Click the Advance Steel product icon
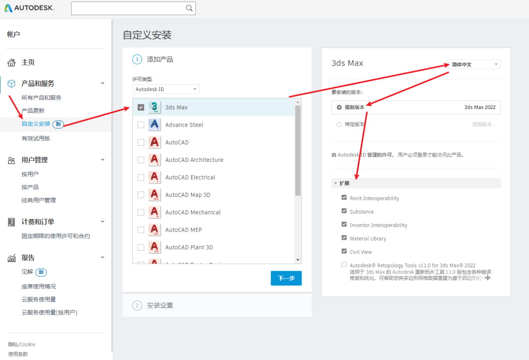The width and height of the screenshot is (529, 360). pyautogui.click(x=155, y=125)
